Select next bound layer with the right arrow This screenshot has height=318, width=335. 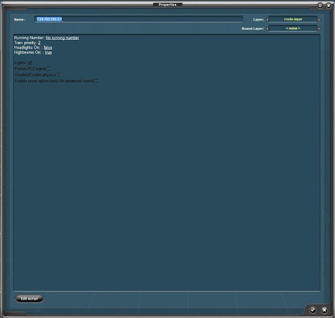[319, 28]
